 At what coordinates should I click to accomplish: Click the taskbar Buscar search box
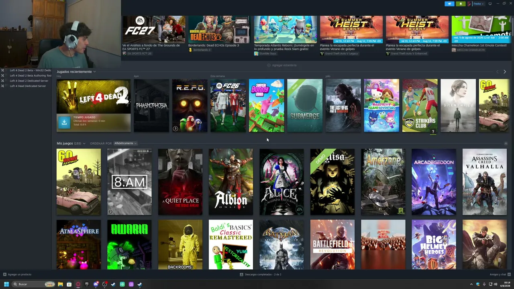click(x=33, y=284)
